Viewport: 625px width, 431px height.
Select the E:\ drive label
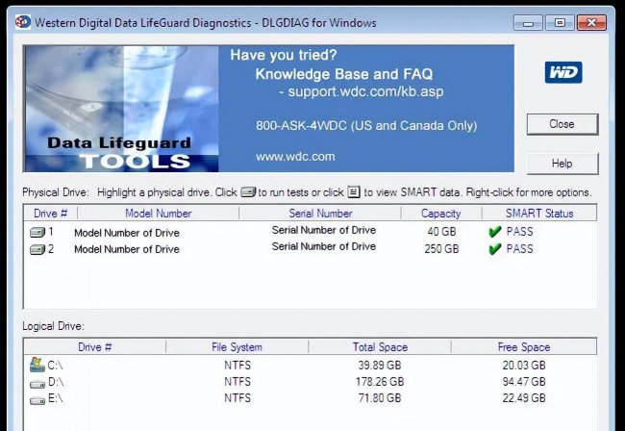[x=56, y=398]
